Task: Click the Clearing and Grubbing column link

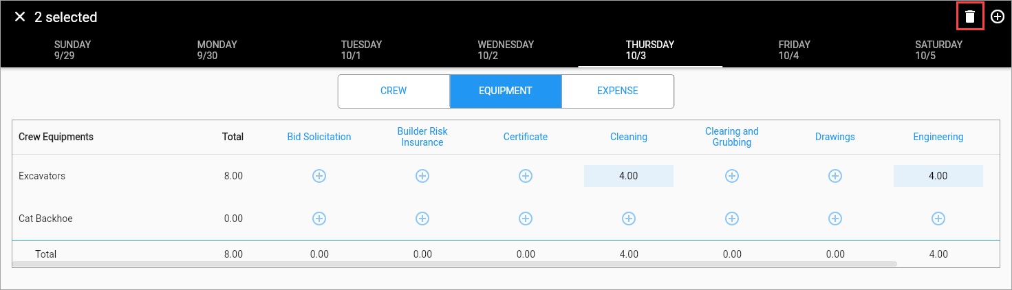Action: pyautogui.click(x=732, y=137)
